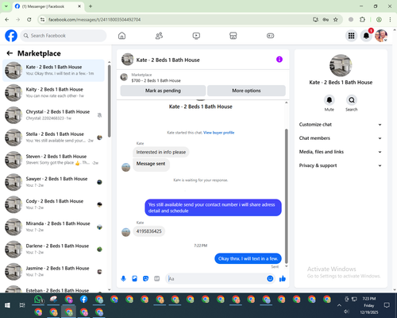
Task: Open Chrome three-dot menu
Action: click(x=390, y=20)
